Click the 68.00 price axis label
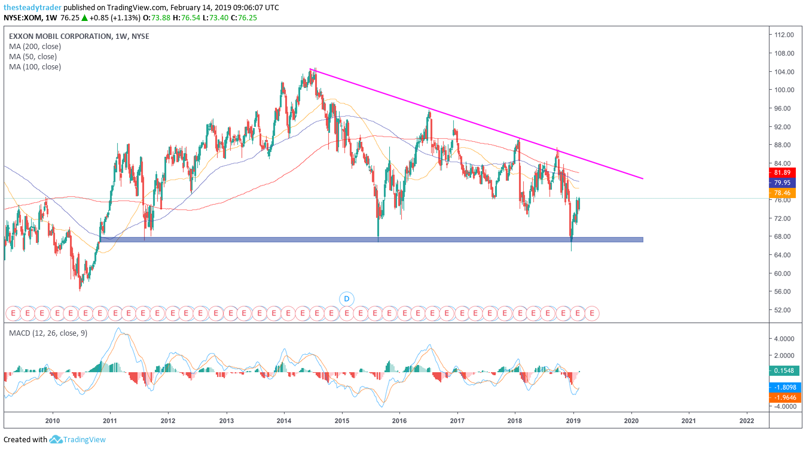806x450 pixels. pos(783,236)
